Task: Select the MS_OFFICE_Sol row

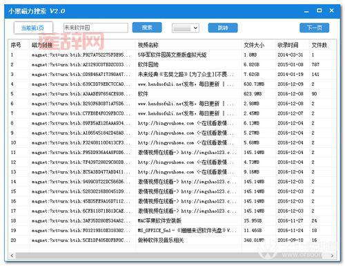Action: pyautogui.click(x=187, y=231)
